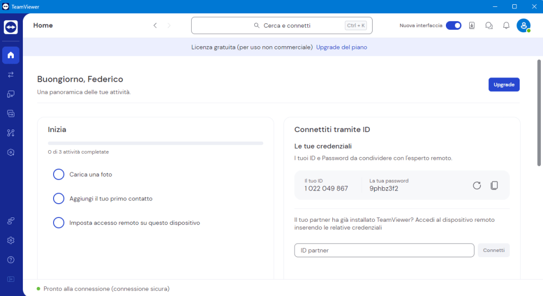The width and height of the screenshot is (543, 296).
Task: Open Settings gear in sidebar
Action: (11, 240)
